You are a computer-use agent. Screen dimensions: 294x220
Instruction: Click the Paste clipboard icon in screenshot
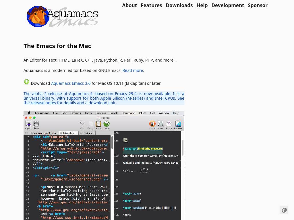[x=98, y=125]
